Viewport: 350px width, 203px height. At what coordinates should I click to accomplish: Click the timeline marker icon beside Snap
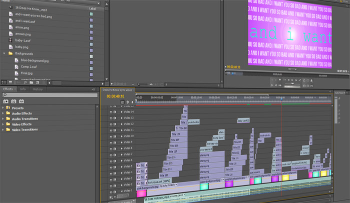(x=128, y=102)
